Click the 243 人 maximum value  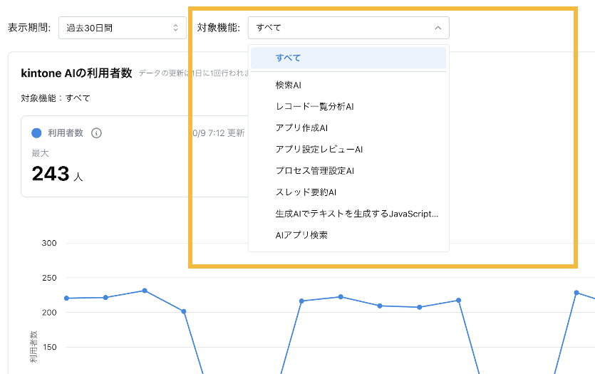[x=57, y=174]
